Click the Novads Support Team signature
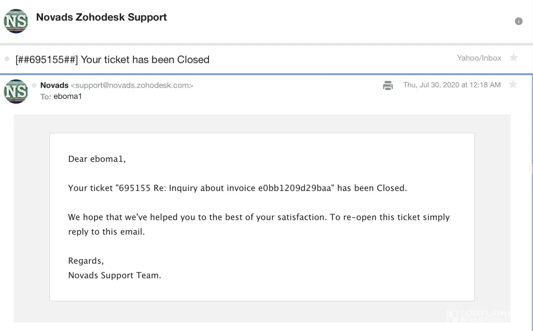This screenshot has width=533, height=331. pos(114,275)
